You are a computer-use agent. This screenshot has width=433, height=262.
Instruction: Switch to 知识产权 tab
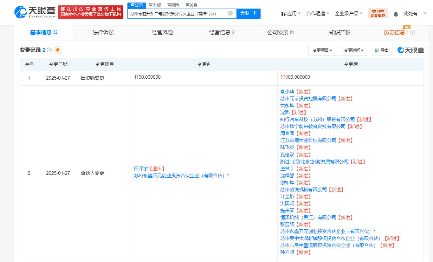point(340,32)
